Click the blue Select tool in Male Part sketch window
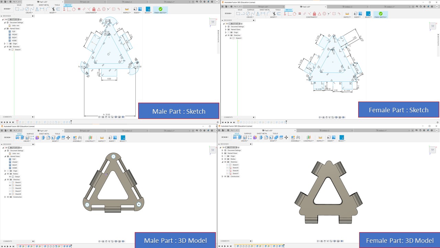This screenshot has width=440, height=248. (148, 9)
